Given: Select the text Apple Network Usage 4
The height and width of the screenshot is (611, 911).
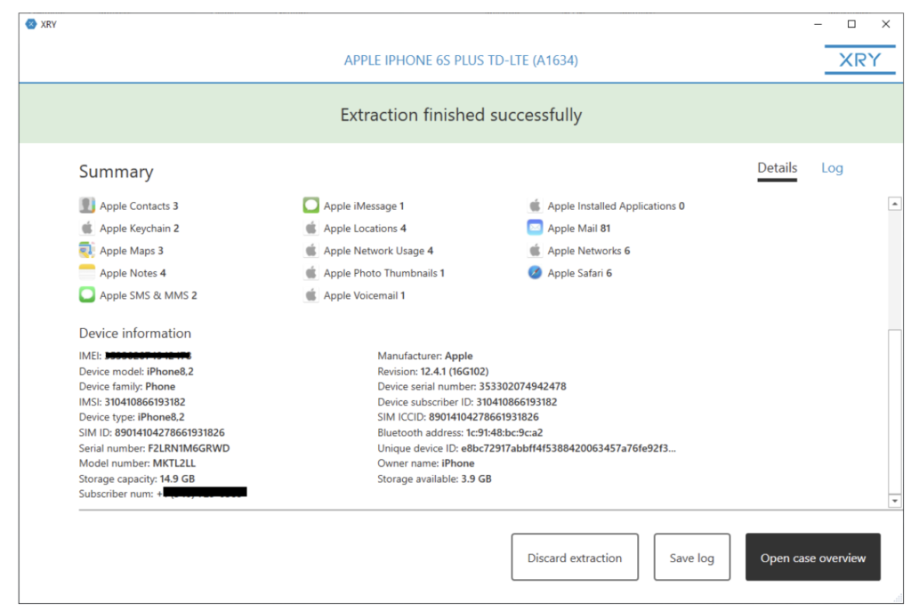Looking at the screenshot, I should pyautogui.click(x=378, y=251).
